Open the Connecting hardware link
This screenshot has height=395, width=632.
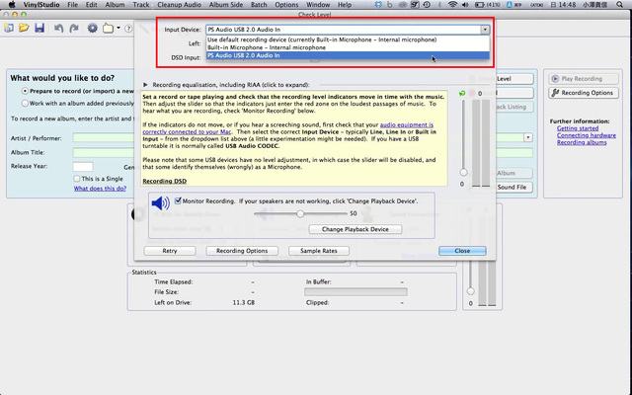586,135
